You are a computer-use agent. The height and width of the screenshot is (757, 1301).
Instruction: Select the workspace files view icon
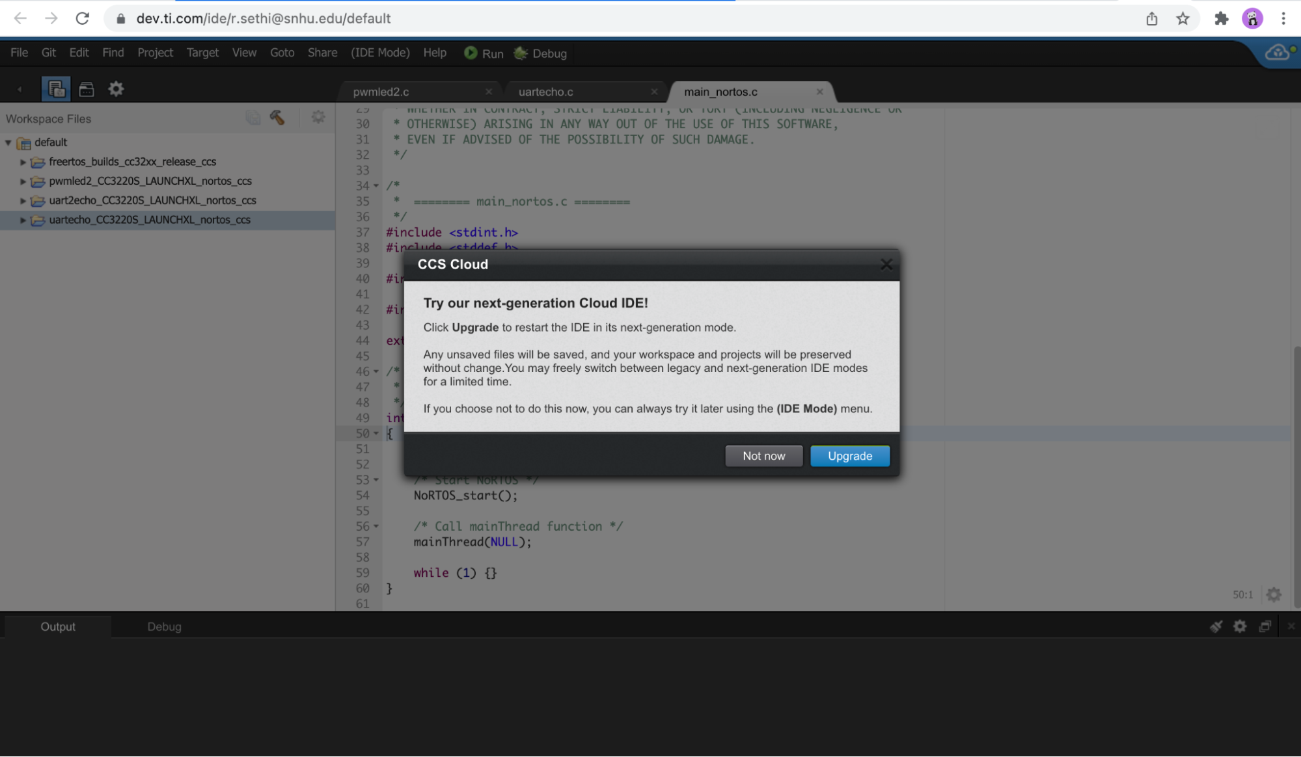coord(56,89)
